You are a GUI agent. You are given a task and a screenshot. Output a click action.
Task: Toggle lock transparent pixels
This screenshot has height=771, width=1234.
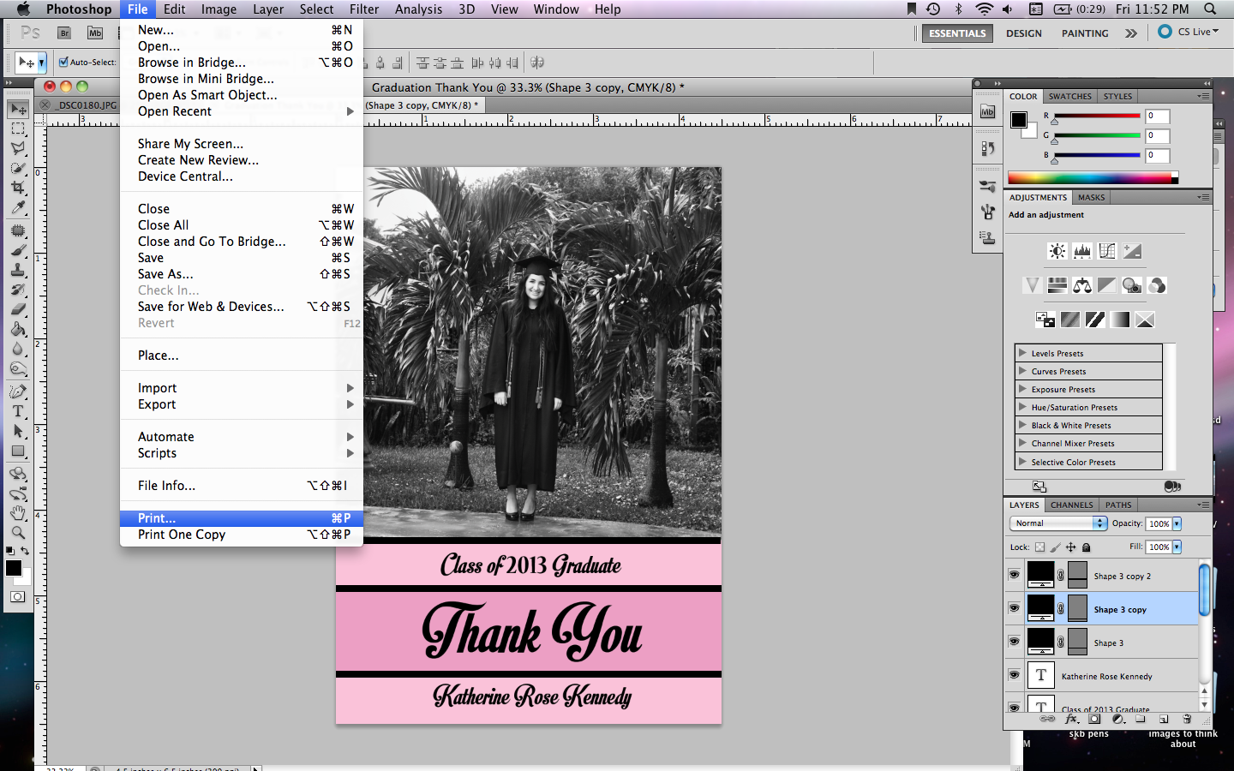1039,547
